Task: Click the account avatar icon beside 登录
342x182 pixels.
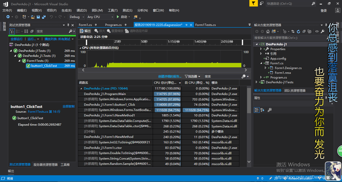Action: [337, 10]
